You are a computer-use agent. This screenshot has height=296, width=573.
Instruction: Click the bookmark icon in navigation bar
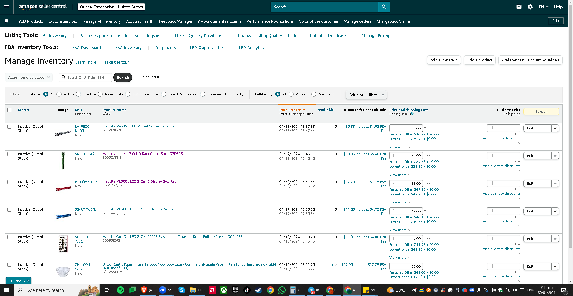click(x=7, y=21)
